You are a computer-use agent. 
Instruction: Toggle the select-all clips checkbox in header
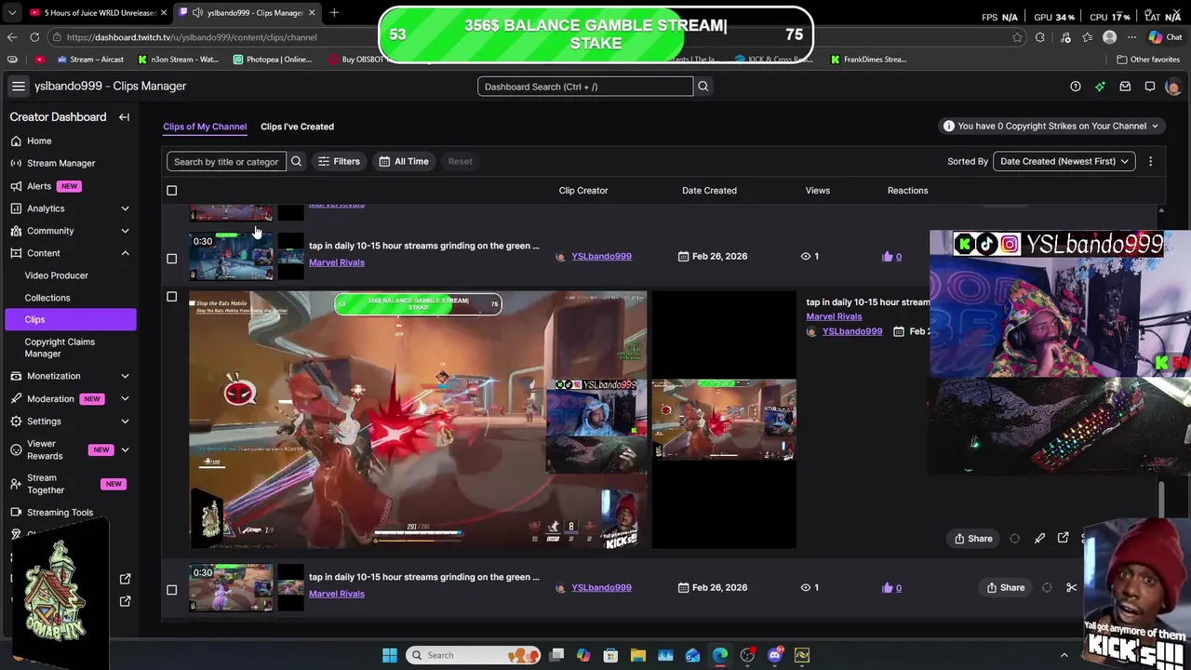pyautogui.click(x=171, y=191)
